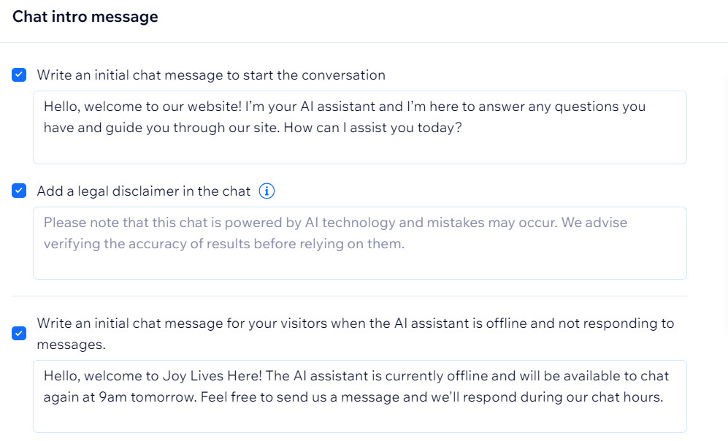This screenshot has width=728, height=441.
Task: Click the info icon beside legal disclaimer
Action: coord(267,191)
